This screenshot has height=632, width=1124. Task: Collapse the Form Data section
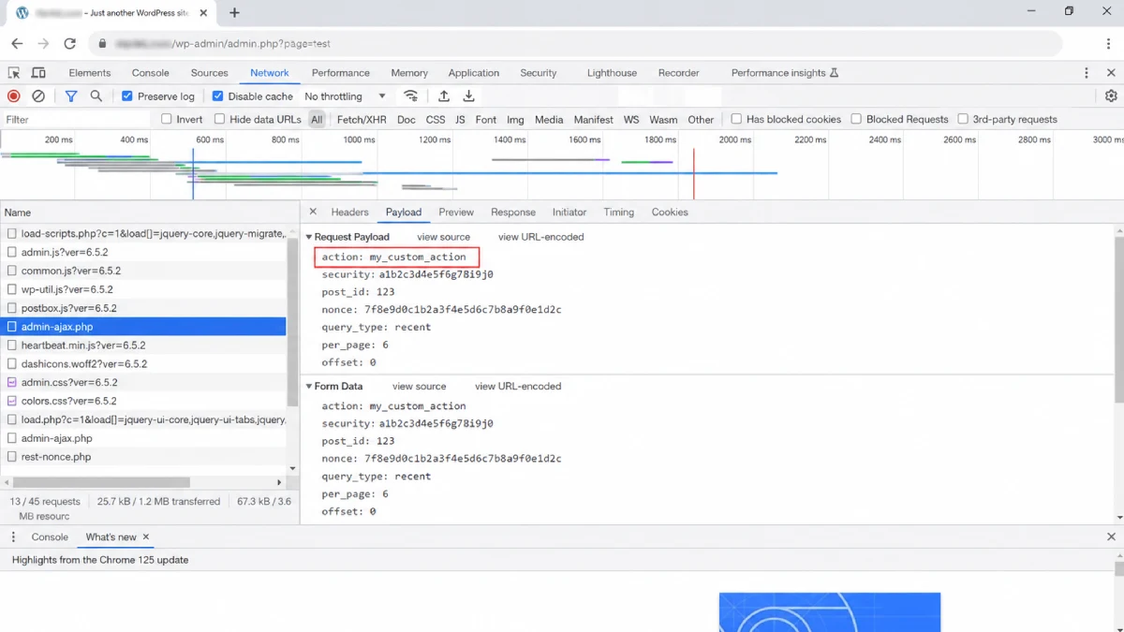309,386
